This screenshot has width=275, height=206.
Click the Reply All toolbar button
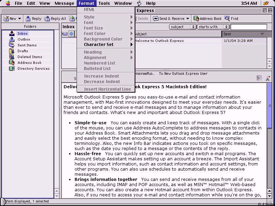tap(55, 19)
